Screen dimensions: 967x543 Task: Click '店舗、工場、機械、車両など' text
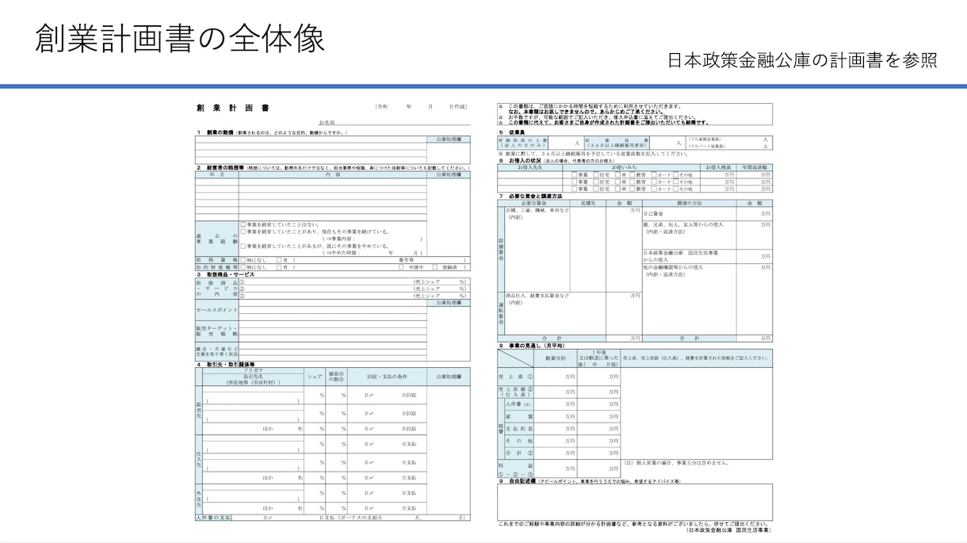point(537,210)
